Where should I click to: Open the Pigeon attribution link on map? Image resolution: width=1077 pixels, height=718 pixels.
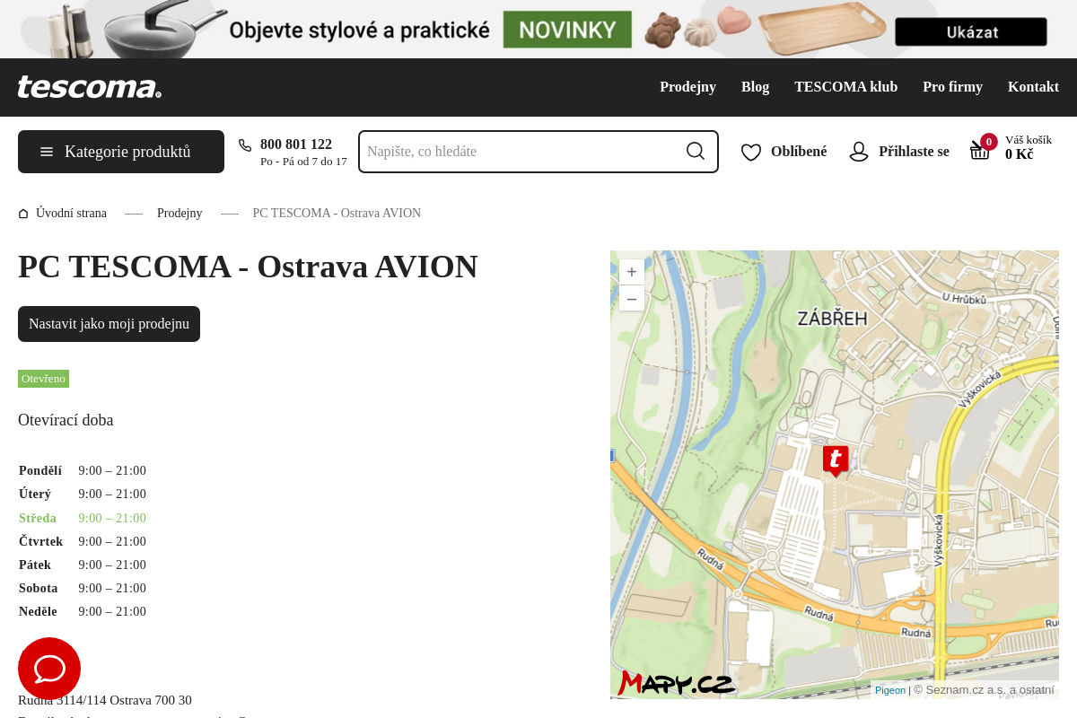coord(890,690)
